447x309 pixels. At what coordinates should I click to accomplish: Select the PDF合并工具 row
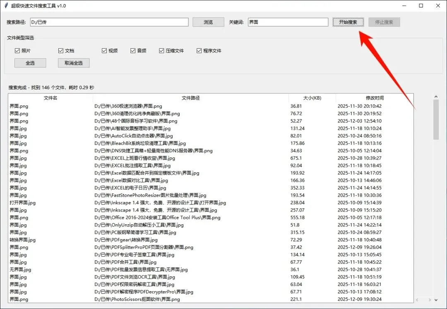tap(211, 262)
